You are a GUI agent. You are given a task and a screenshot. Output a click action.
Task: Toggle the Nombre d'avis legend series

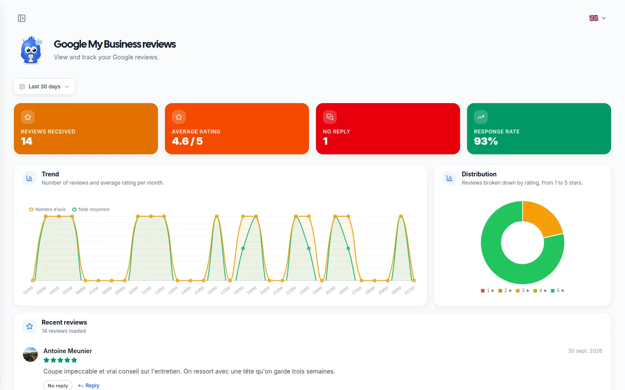tap(47, 209)
